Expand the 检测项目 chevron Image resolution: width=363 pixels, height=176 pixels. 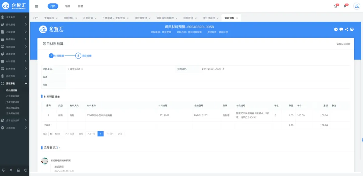pyautogui.click(x=26, y=47)
